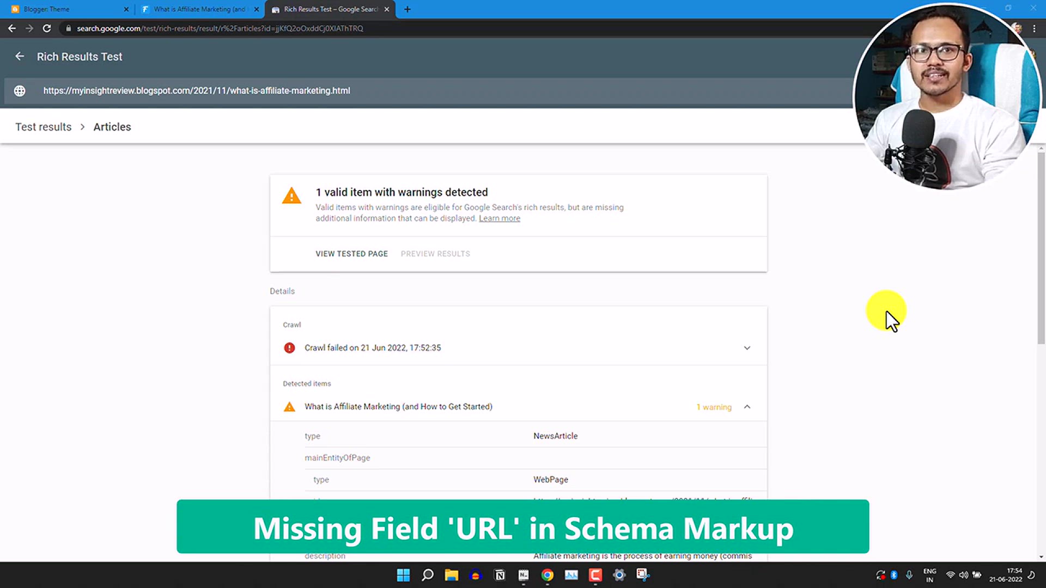Close the Rich Results Test tab
This screenshot has width=1046, height=588.
coord(387,9)
